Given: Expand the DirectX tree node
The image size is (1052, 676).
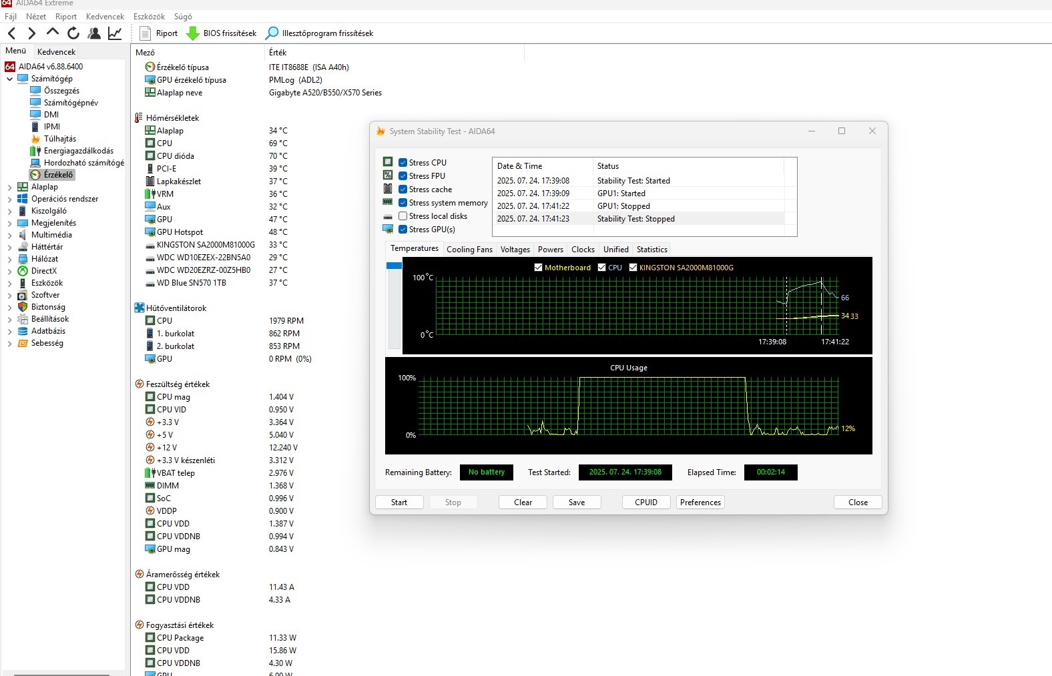Looking at the screenshot, I should pos(9,271).
